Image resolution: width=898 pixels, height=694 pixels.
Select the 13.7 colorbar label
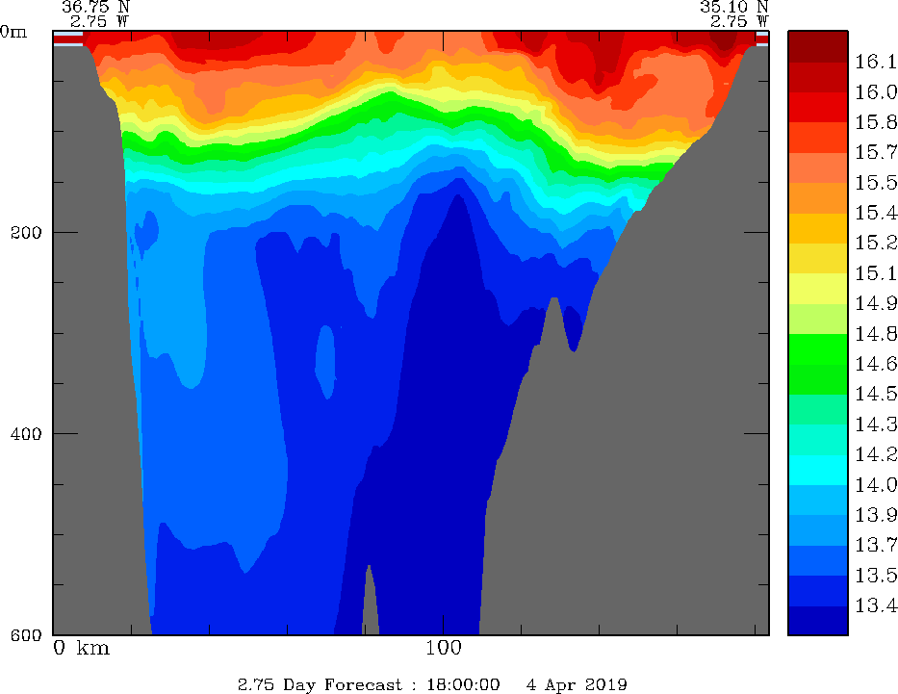(876, 546)
